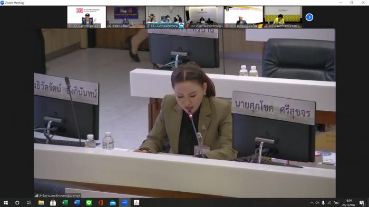Open Task View in the taskbar

28,203
